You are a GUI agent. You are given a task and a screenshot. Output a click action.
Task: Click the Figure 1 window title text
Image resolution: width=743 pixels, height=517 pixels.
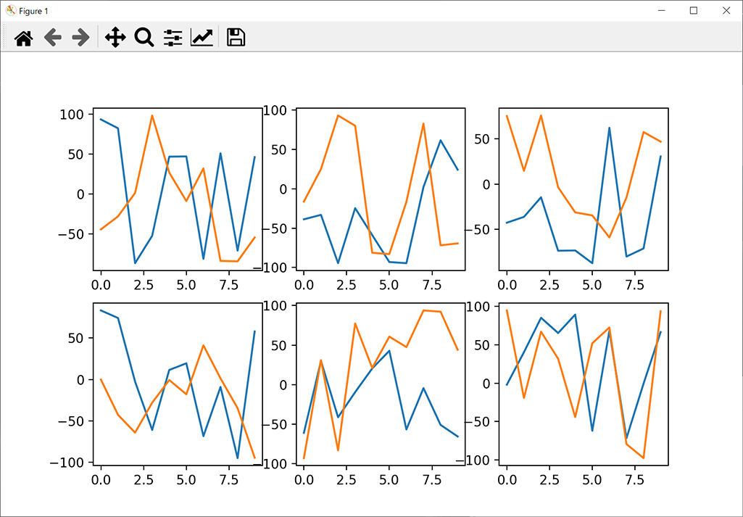pos(33,11)
